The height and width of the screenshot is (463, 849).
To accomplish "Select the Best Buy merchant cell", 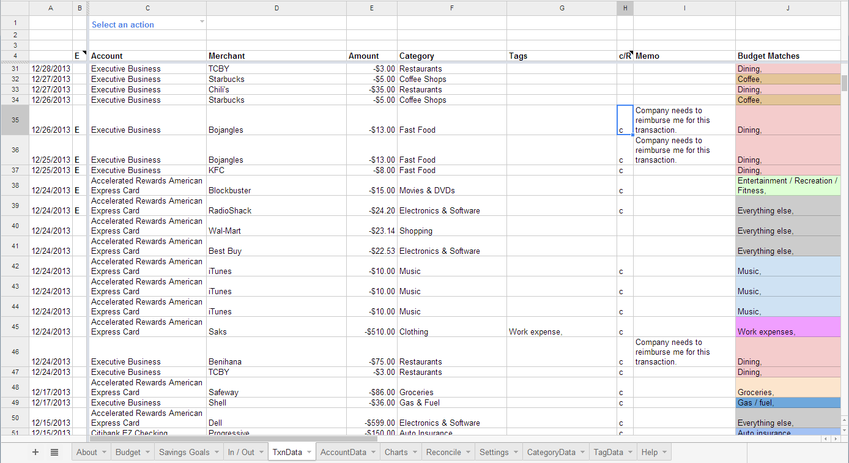I will coord(276,246).
